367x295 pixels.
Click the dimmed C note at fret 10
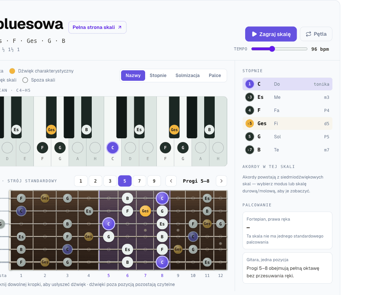tap(193, 237)
